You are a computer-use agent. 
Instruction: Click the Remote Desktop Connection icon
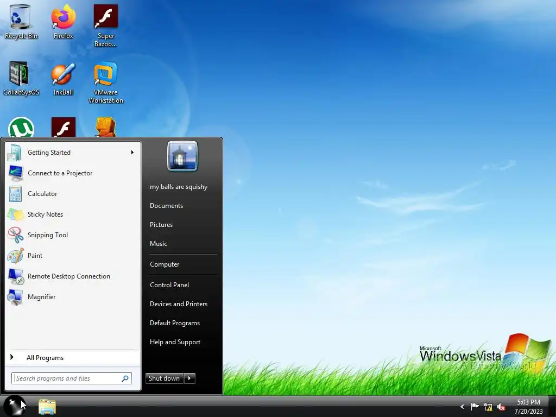(x=16, y=276)
